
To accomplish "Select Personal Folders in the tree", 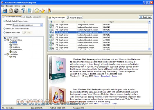I will (x=16, y=40).
